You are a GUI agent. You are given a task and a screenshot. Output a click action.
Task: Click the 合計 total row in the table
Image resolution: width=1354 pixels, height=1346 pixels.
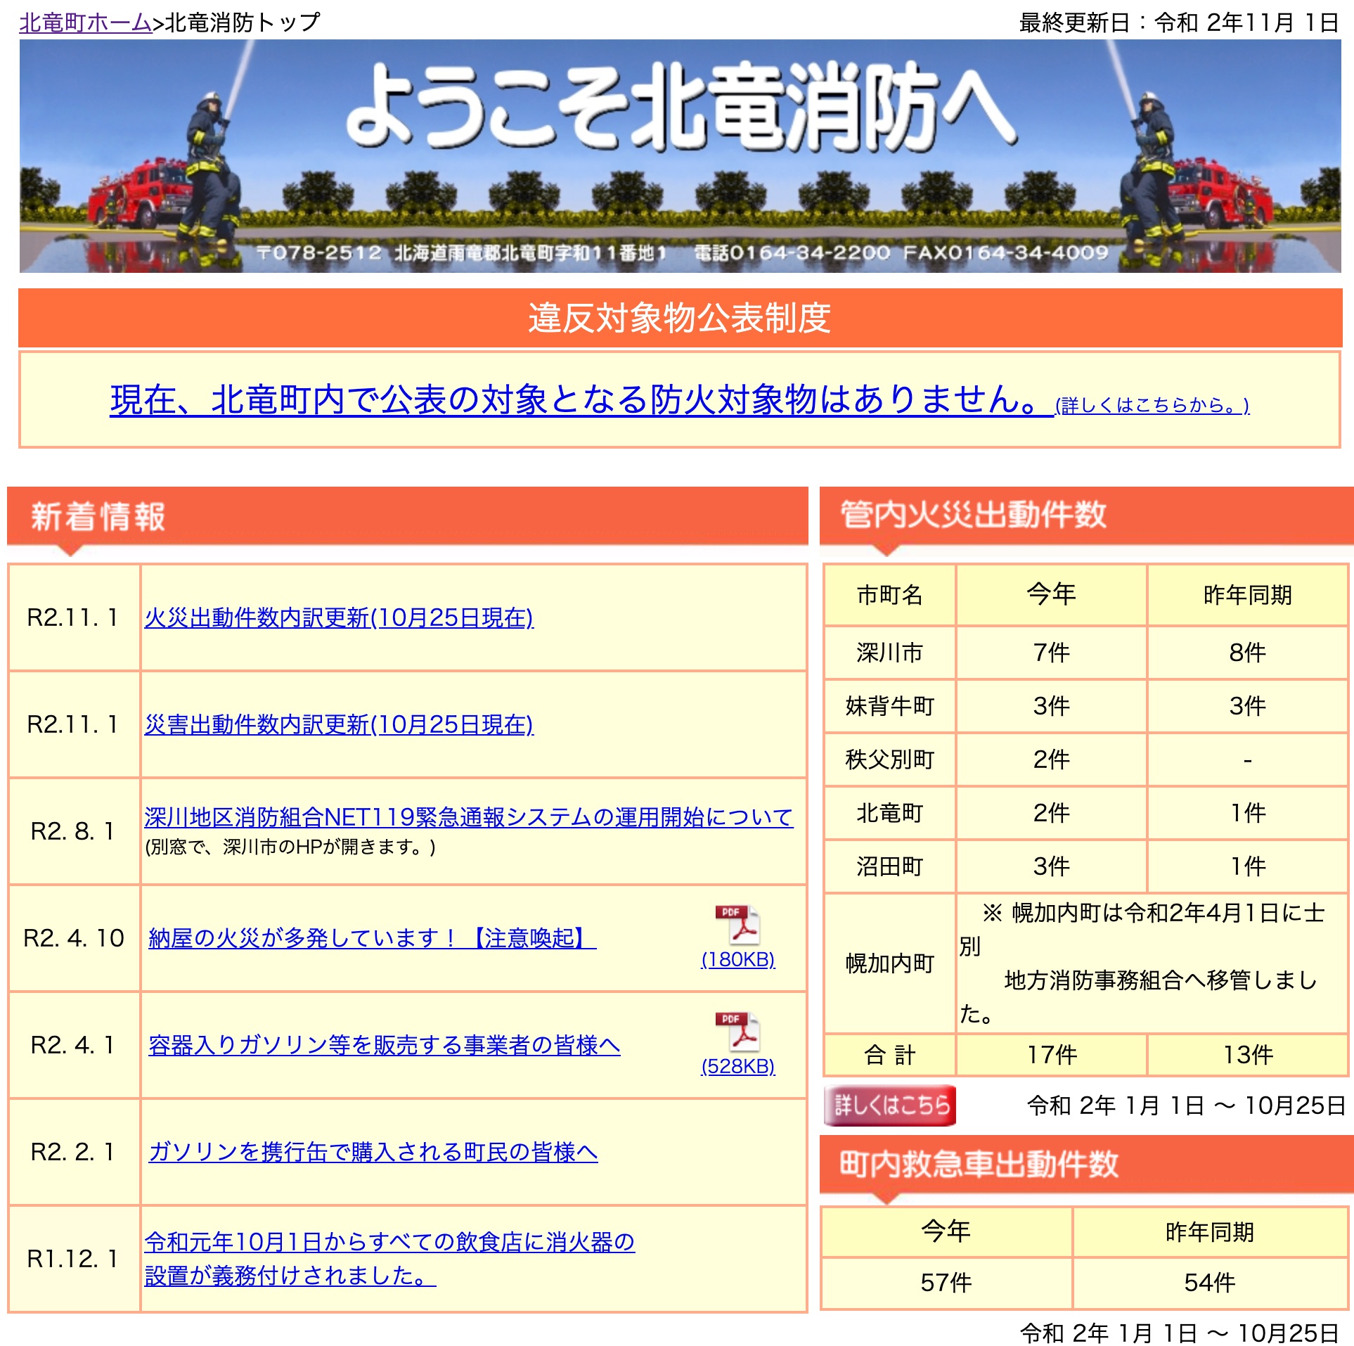point(889,1054)
